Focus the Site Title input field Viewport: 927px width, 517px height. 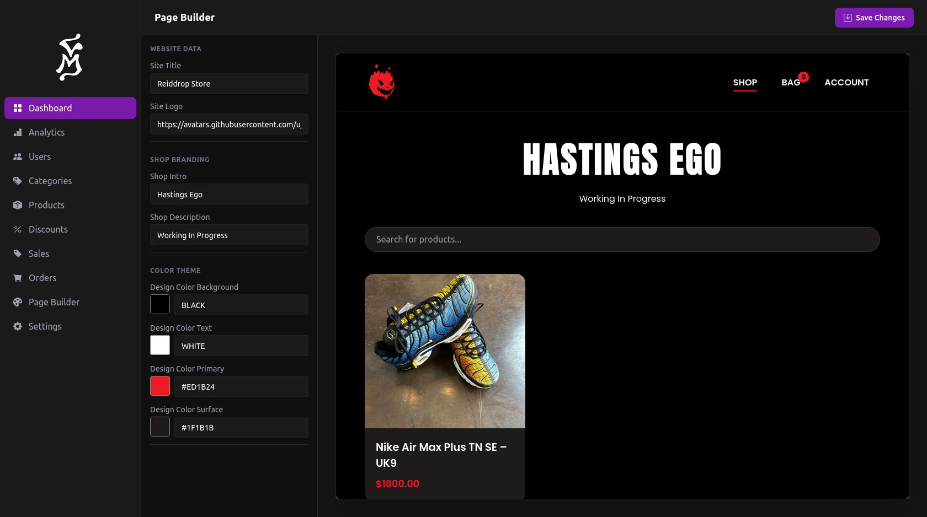(229, 84)
